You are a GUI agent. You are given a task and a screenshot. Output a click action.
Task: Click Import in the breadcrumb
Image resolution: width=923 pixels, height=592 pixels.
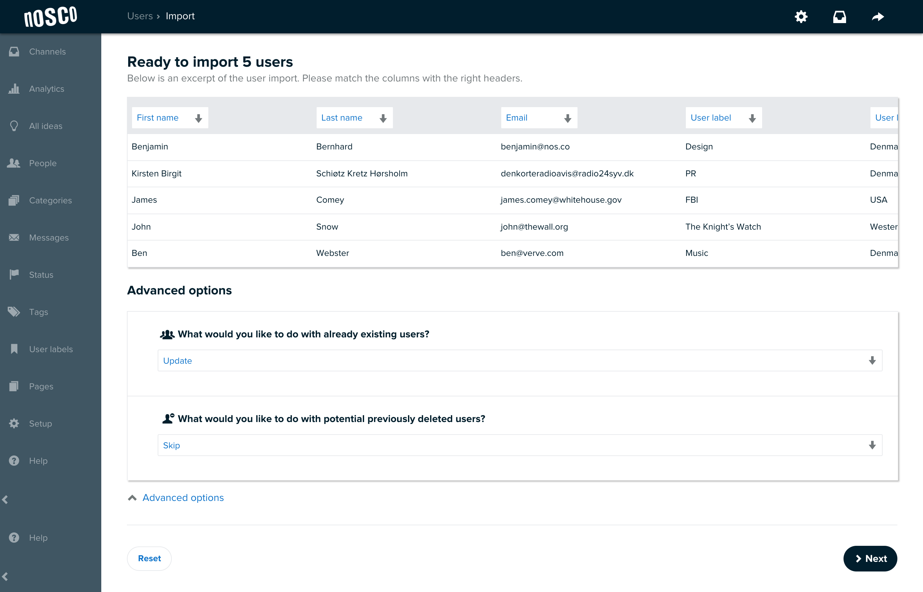[180, 16]
